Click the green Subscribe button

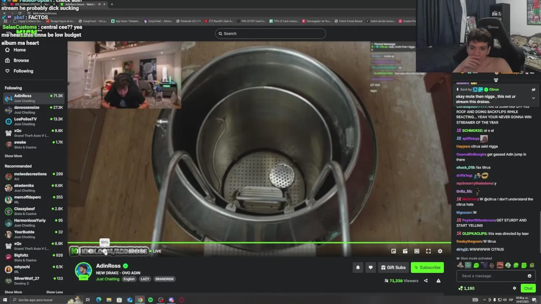click(x=427, y=267)
